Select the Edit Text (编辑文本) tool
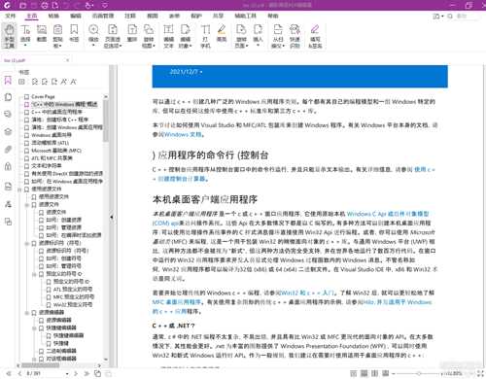 tap(168, 36)
